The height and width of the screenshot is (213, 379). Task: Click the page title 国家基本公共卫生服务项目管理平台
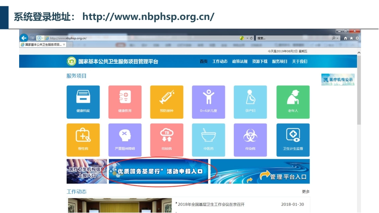click(x=118, y=62)
